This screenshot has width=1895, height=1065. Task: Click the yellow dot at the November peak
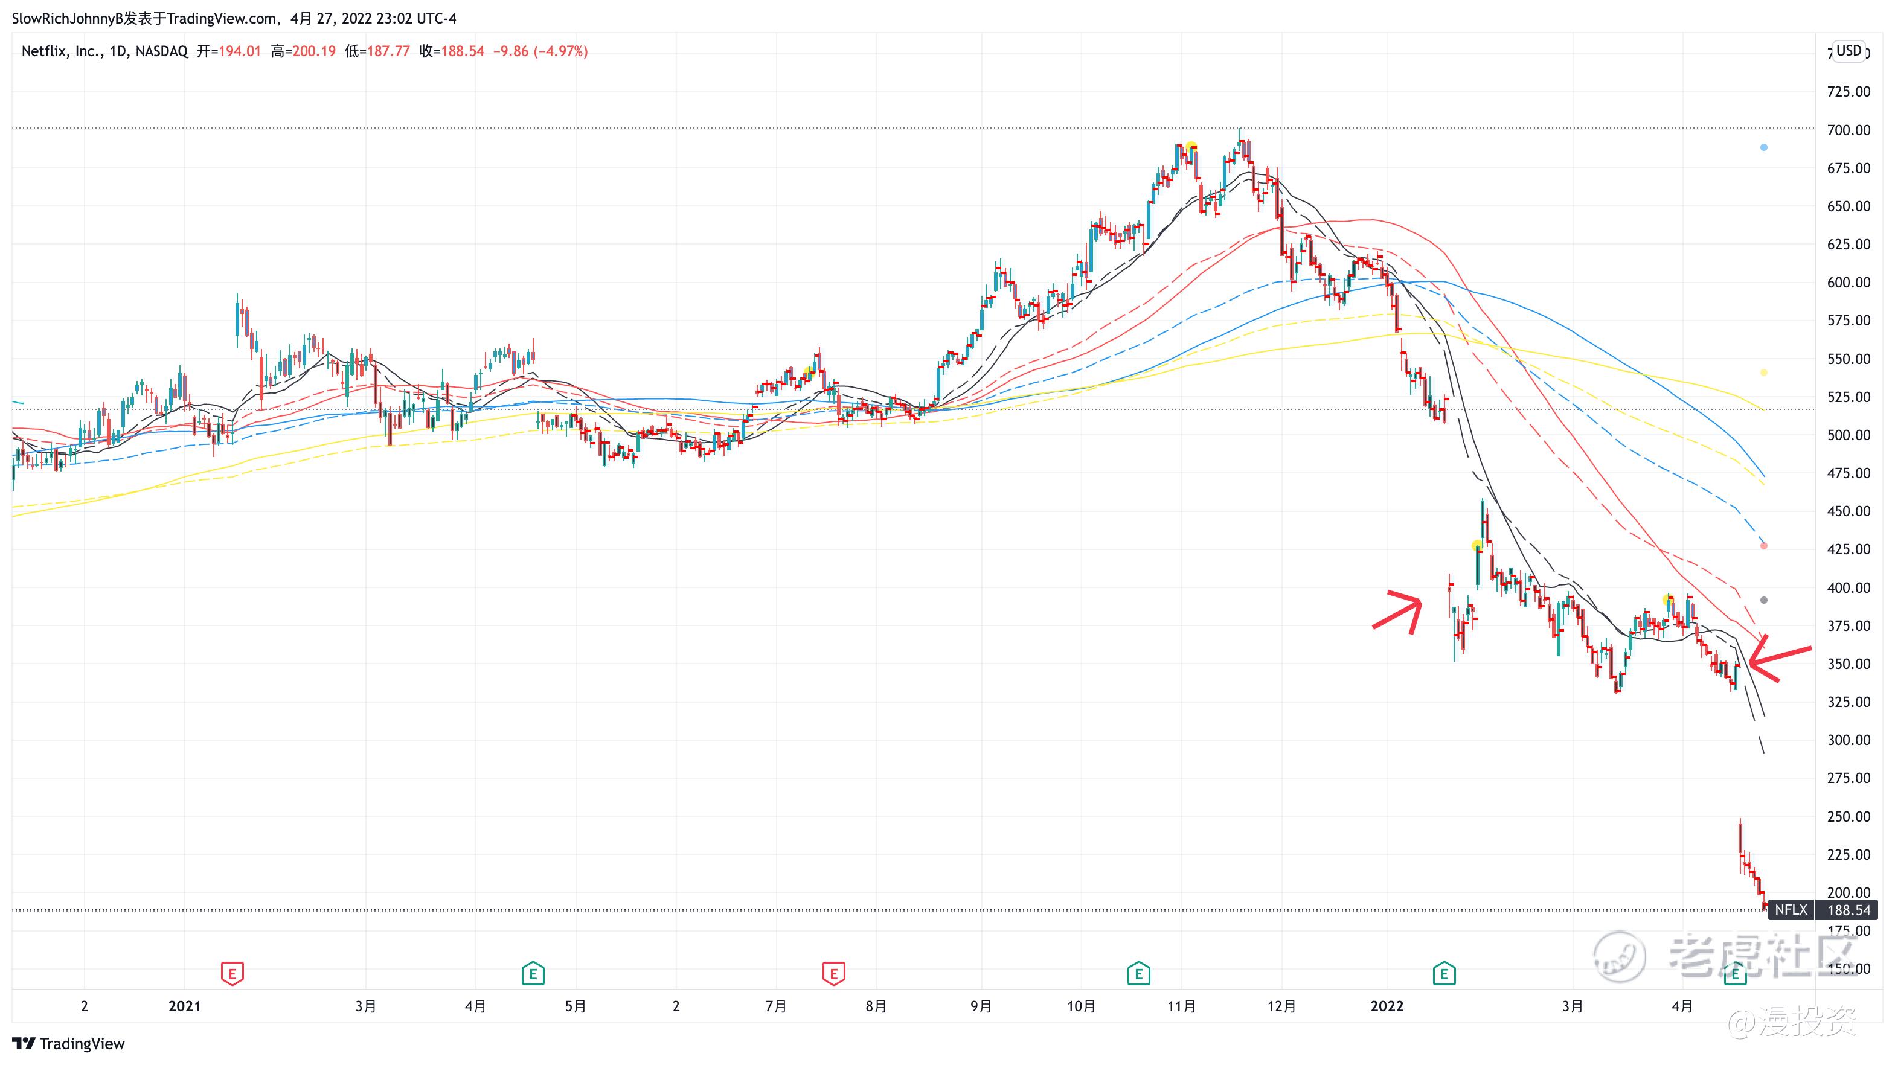(1191, 147)
